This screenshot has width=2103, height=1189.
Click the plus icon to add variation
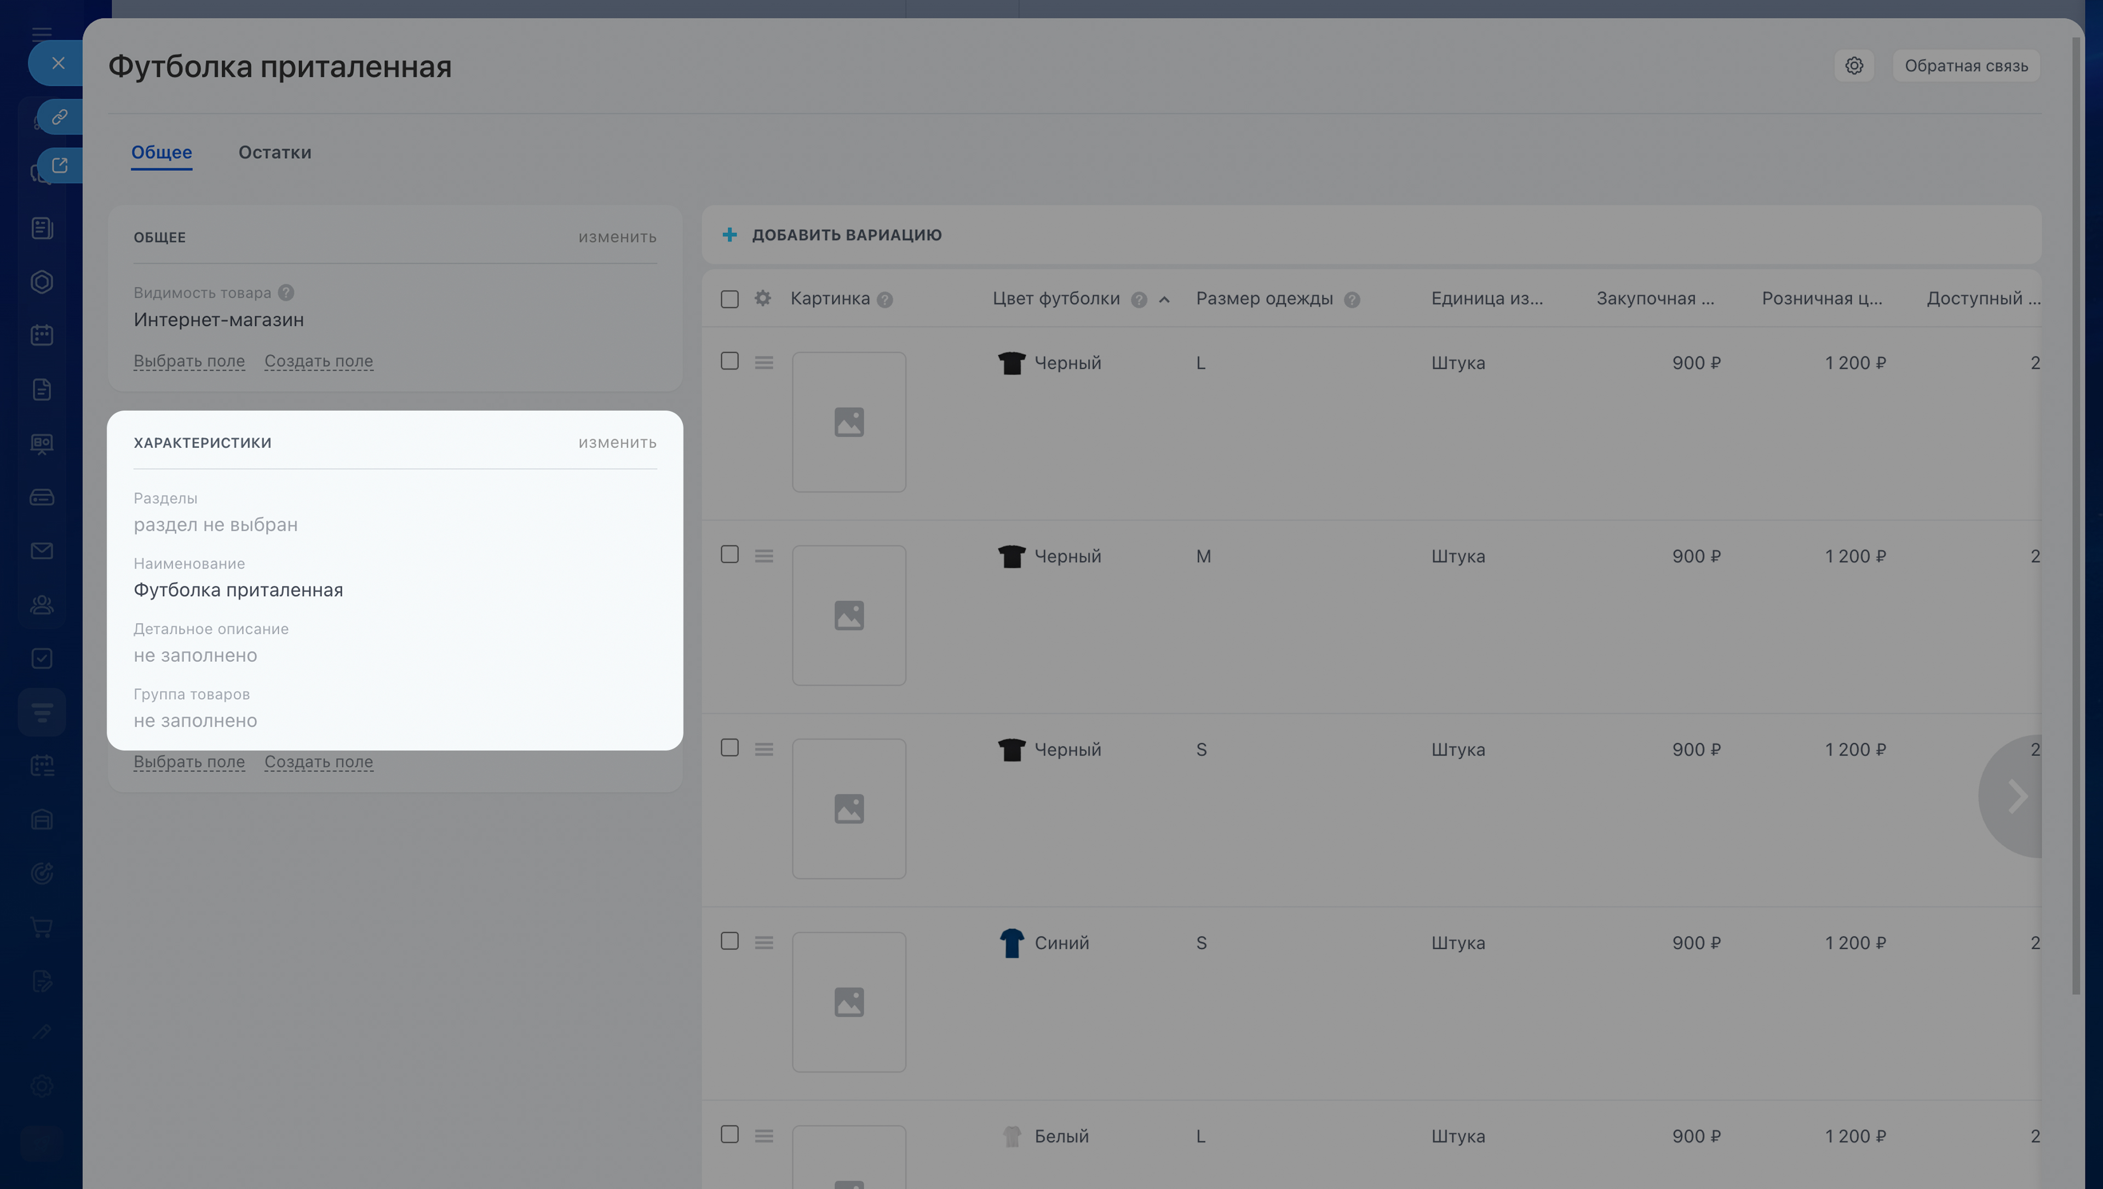pos(729,235)
